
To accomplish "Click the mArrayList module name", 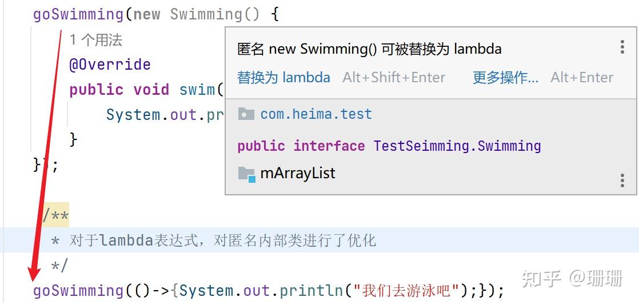I will pyautogui.click(x=298, y=173).
